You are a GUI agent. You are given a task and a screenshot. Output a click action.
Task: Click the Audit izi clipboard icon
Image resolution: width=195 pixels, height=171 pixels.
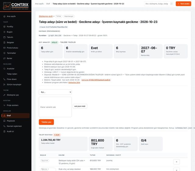4,131
